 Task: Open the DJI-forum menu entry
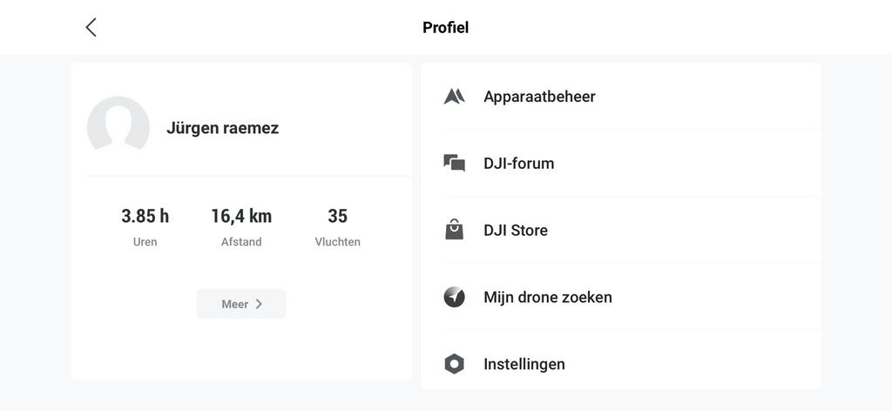pyautogui.click(x=519, y=164)
